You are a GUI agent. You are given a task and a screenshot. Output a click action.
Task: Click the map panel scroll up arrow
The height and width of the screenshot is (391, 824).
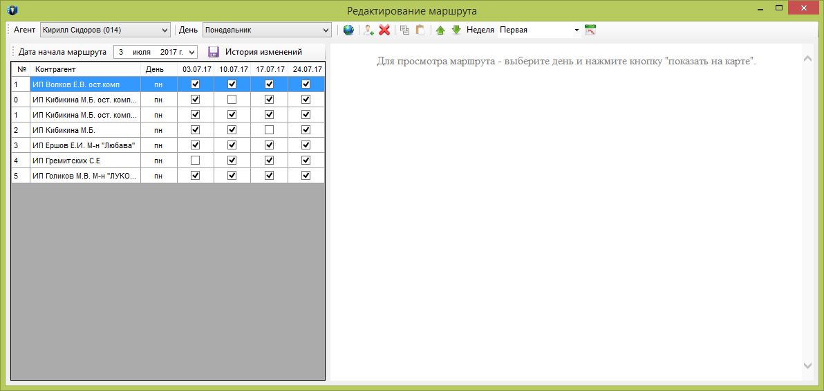(807, 58)
